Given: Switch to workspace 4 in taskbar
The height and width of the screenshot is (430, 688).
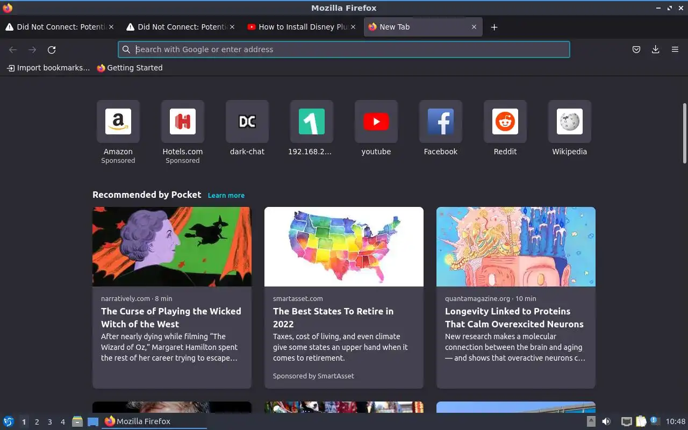Looking at the screenshot, I should point(62,422).
